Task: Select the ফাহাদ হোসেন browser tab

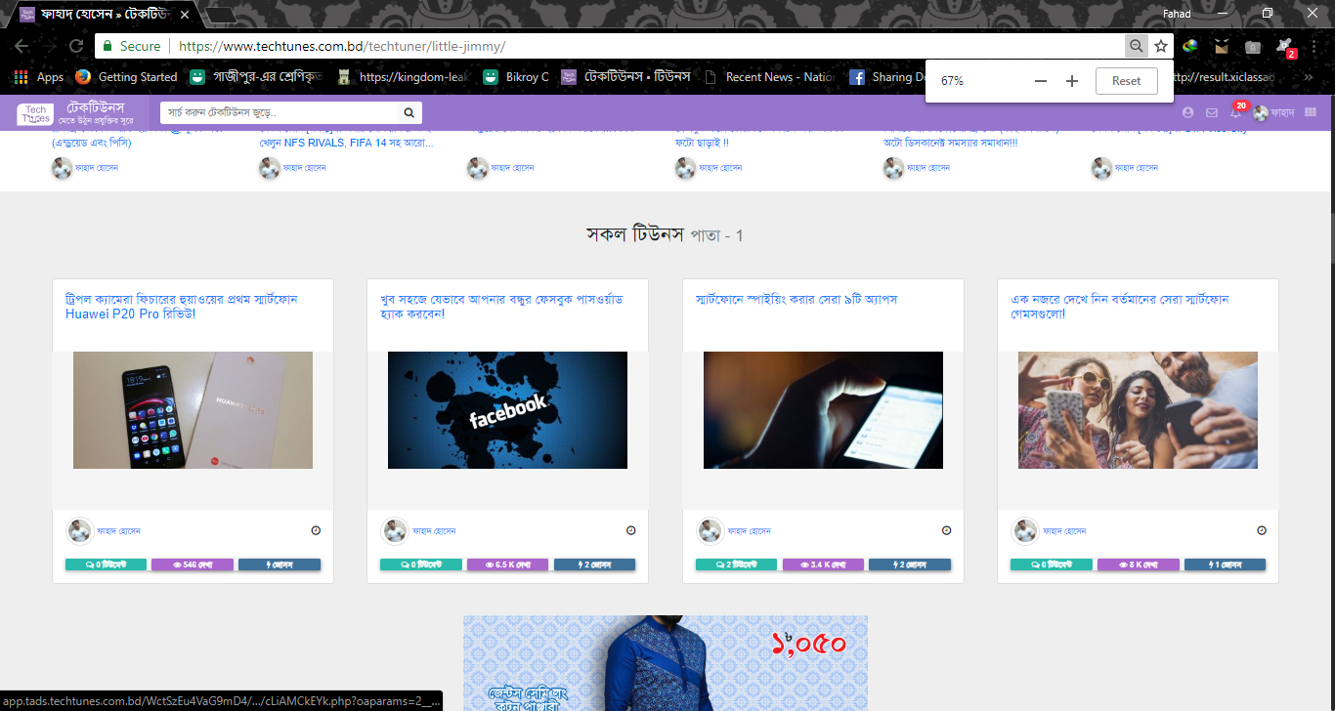Action: coord(103,15)
